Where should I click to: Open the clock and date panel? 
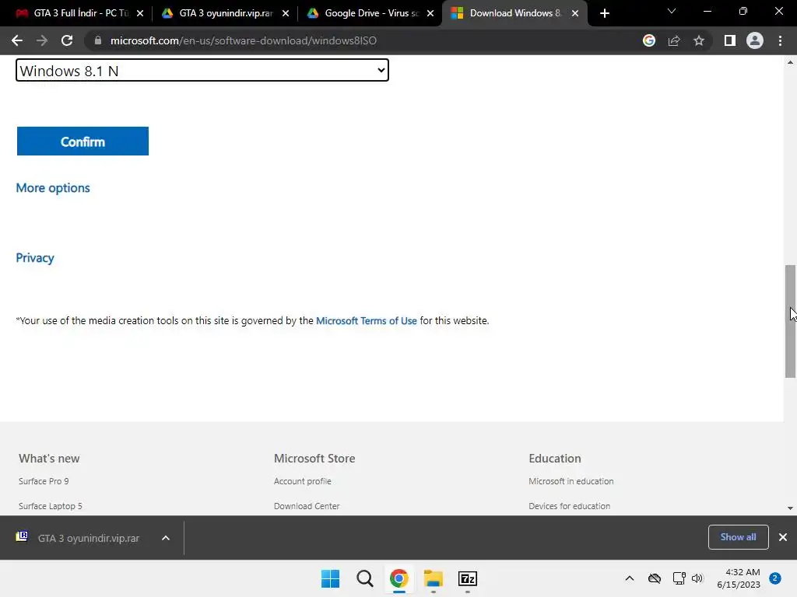tap(739, 578)
